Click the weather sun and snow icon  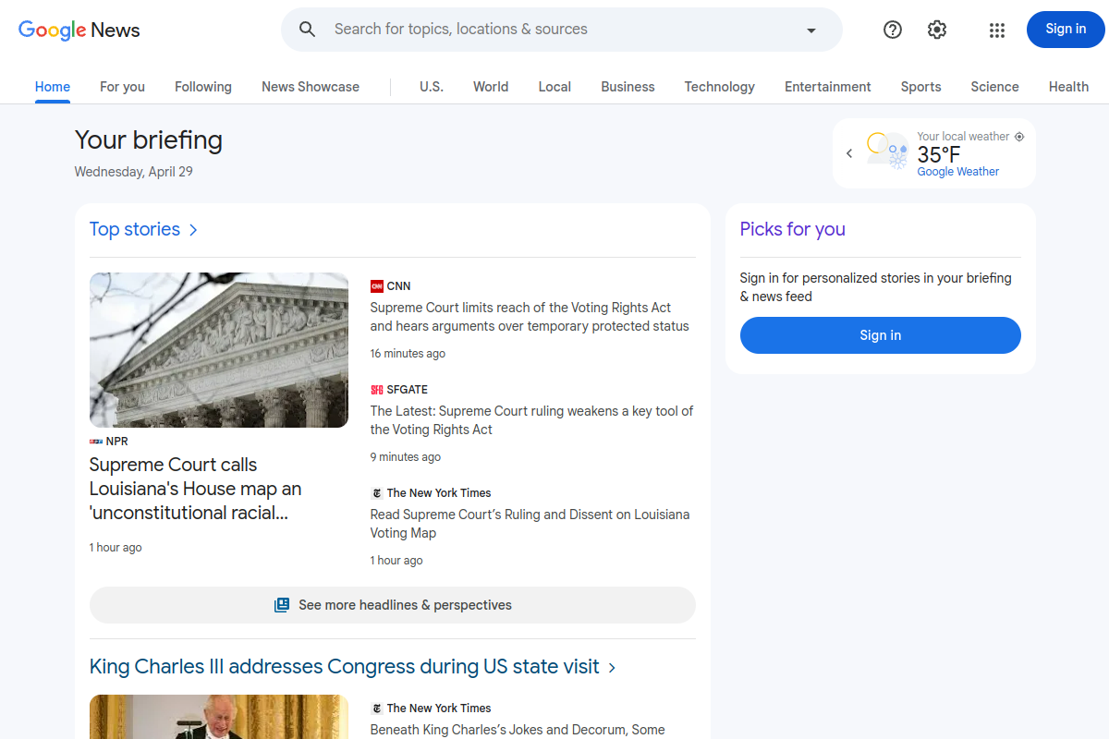click(x=888, y=151)
